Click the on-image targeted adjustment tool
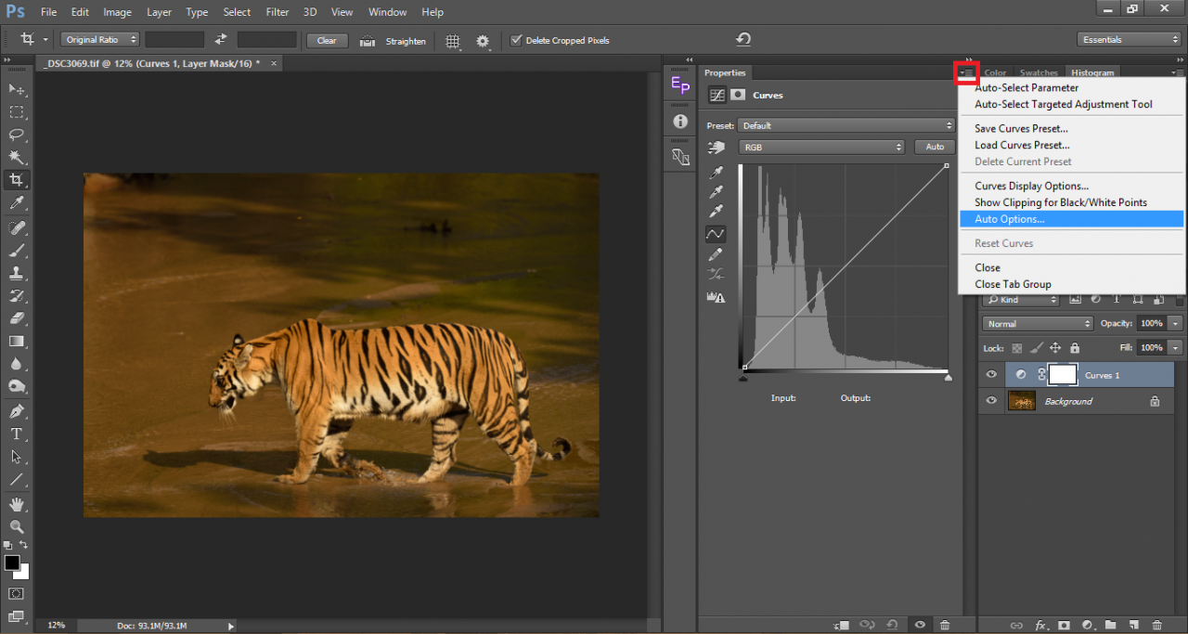1188x634 pixels. click(716, 148)
